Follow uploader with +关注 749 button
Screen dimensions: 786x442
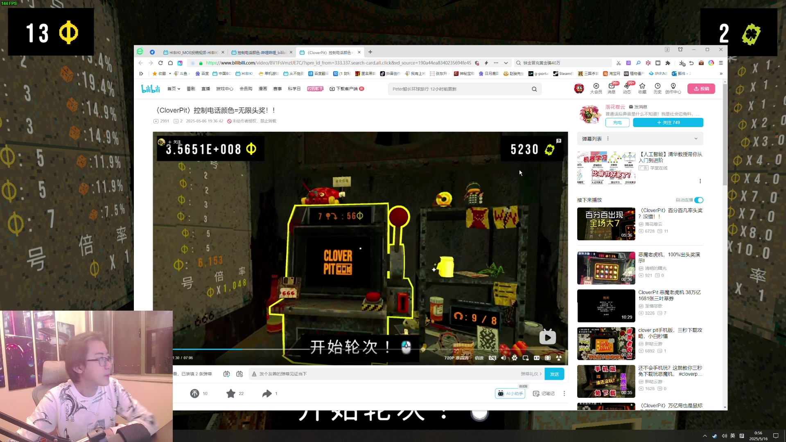point(668,123)
